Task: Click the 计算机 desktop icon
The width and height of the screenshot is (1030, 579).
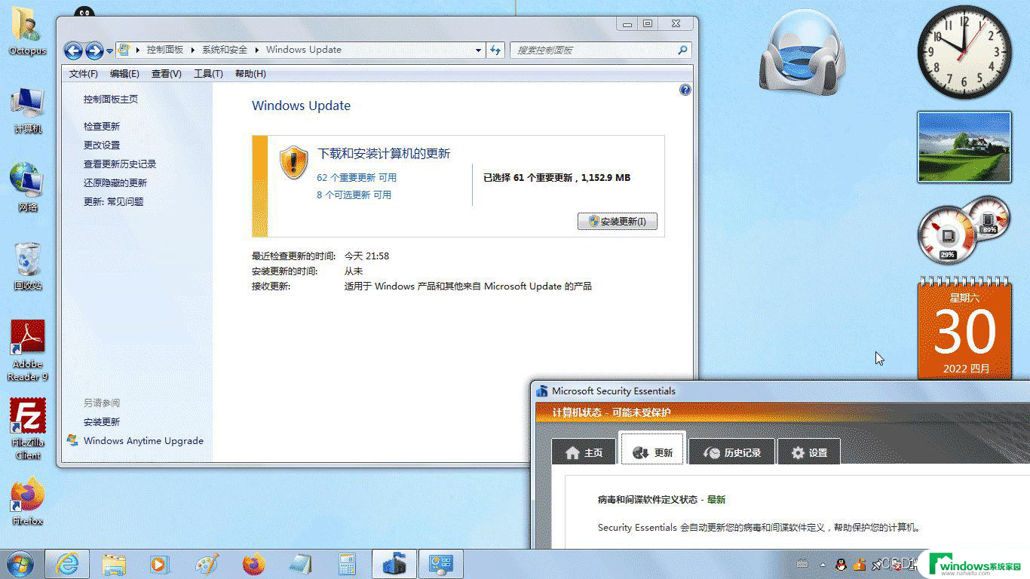Action: coord(28,111)
